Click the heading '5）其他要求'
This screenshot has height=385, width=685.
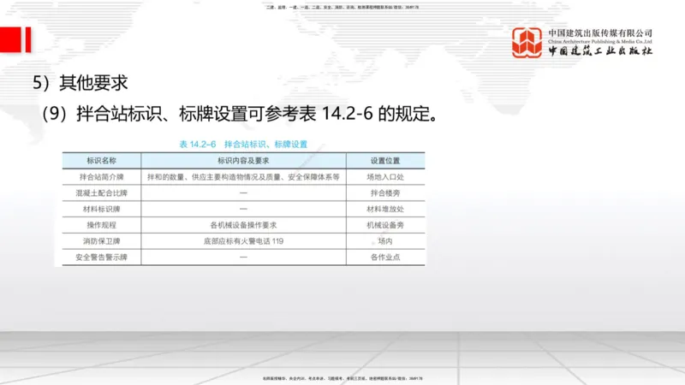pyautogui.click(x=80, y=83)
